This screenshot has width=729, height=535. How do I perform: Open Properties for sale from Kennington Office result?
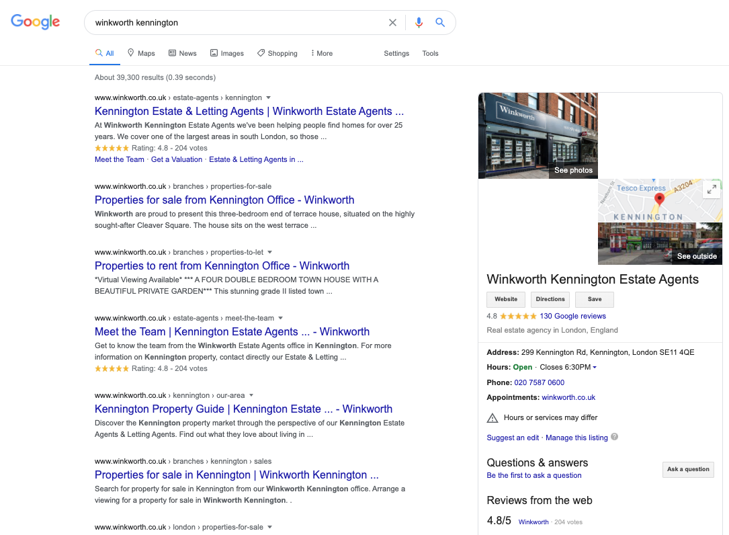224,200
